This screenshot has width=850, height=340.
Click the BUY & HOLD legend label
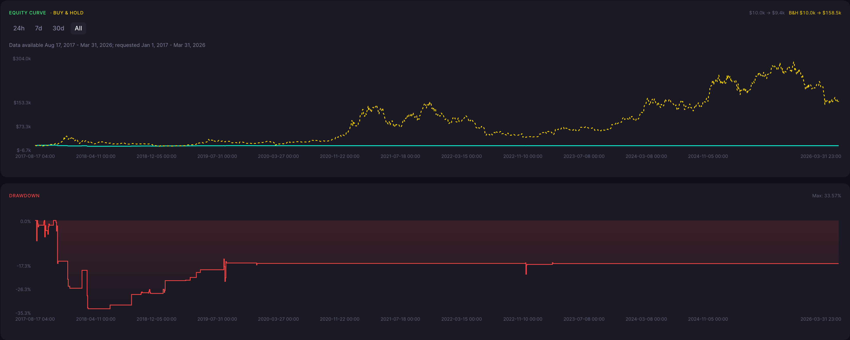pos(68,13)
